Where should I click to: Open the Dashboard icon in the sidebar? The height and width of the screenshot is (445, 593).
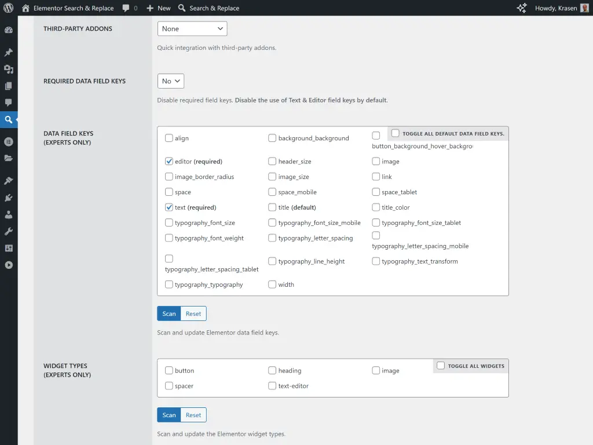[x=9, y=30]
